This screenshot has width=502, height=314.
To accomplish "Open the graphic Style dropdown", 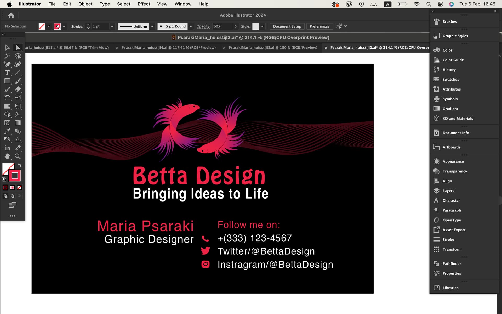I will point(262,26).
